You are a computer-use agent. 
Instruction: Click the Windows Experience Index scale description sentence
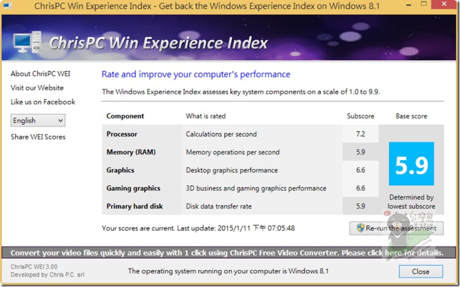pos(240,91)
